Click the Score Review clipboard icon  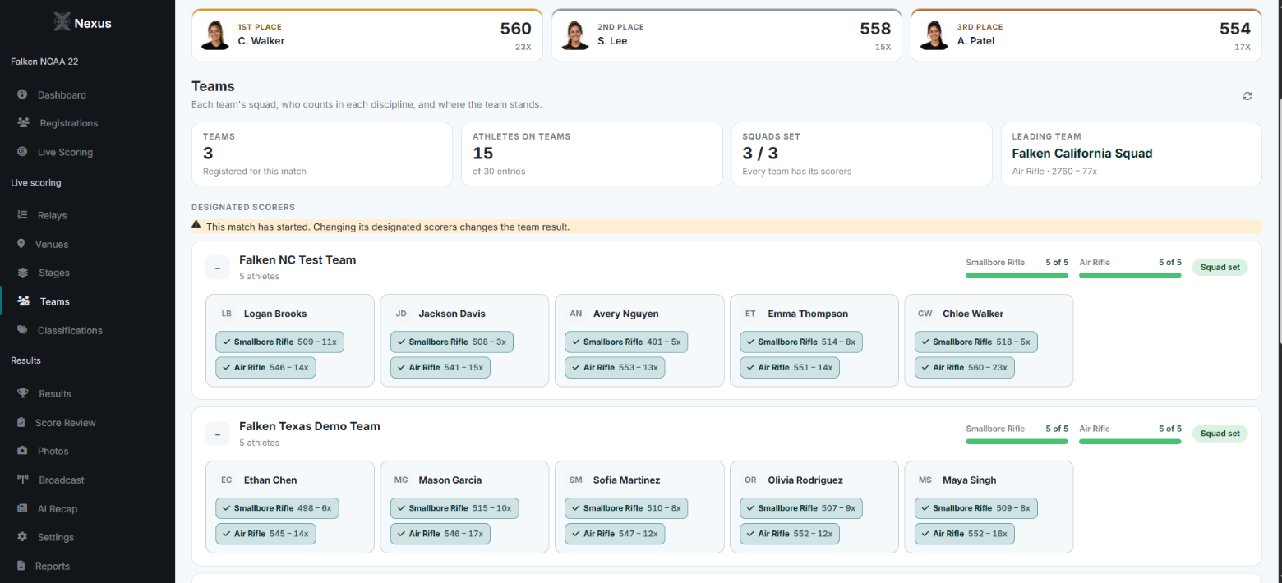click(x=21, y=422)
